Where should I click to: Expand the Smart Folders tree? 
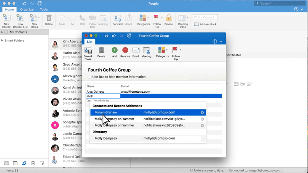tap(2, 40)
